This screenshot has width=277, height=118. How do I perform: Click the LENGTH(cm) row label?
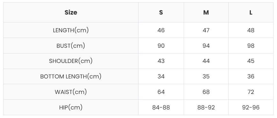pos(71,30)
